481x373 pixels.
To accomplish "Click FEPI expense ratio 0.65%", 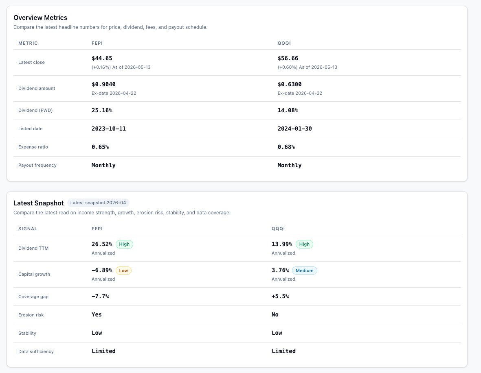I will pyautogui.click(x=100, y=147).
